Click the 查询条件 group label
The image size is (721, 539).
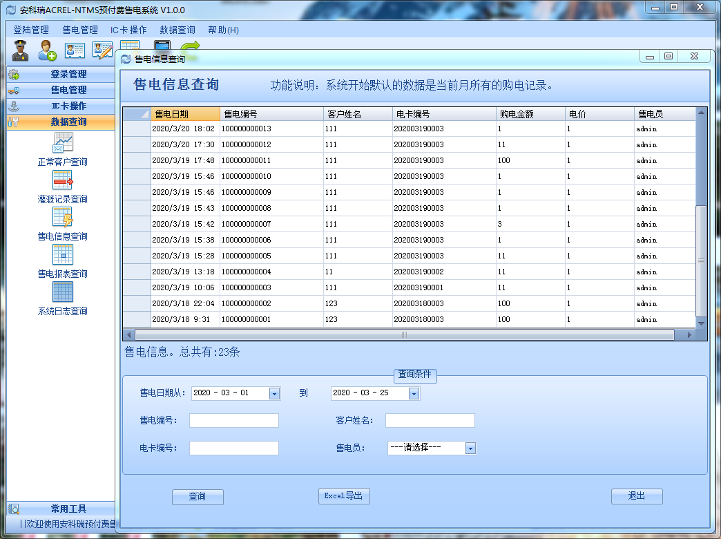[x=415, y=375]
